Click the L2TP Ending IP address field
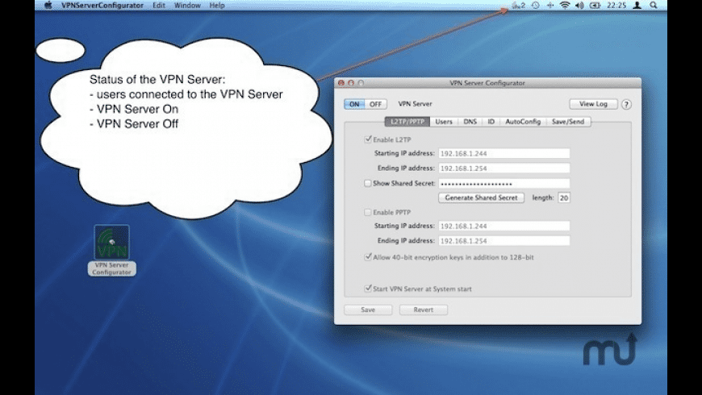The height and width of the screenshot is (395, 702). tap(504, 168)
